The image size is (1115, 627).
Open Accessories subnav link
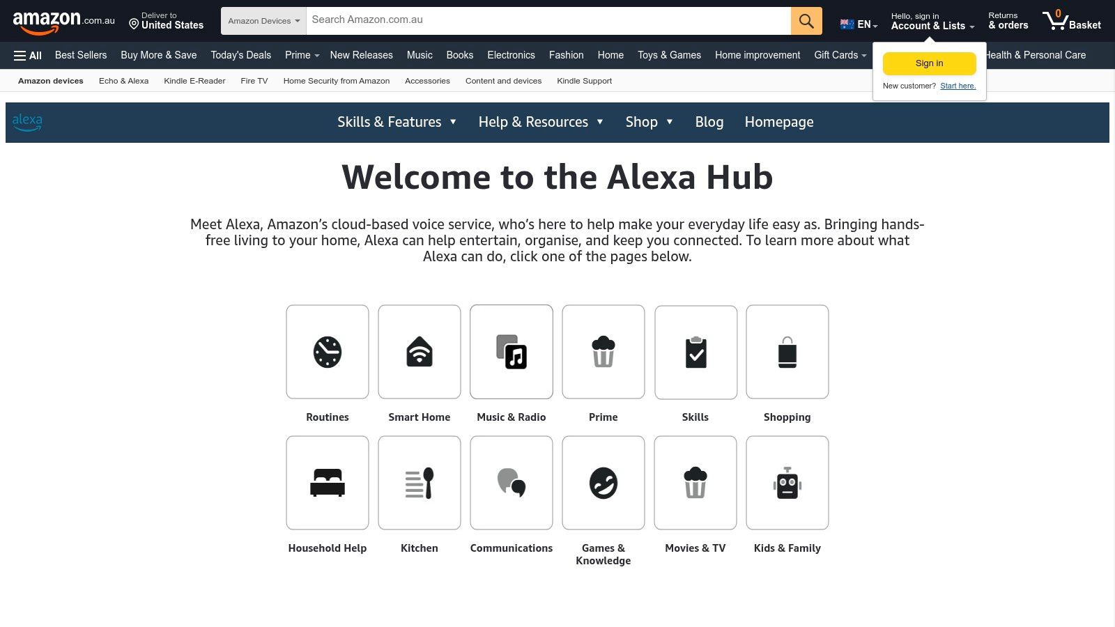(x=427, y=81)
